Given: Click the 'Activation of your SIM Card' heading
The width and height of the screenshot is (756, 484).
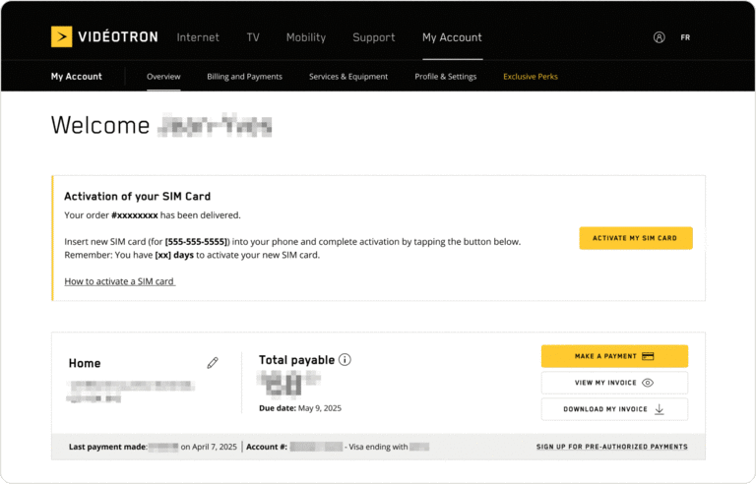Looking at the screenshot, I should [x=138, y=196].
